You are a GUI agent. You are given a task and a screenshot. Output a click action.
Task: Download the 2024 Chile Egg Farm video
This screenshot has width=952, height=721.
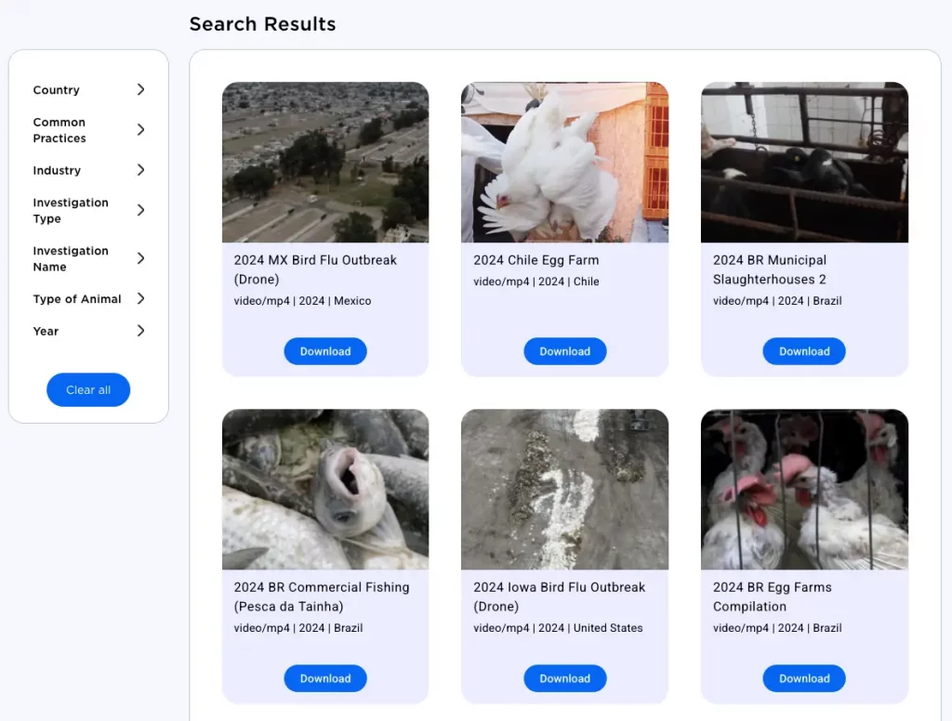pyautogui.click(x=564, y=351)
